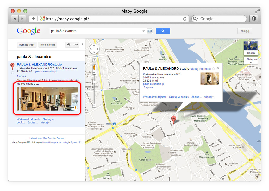Screen dimensions: 269x191
Task: Switch to Satelita map view
Action: (x=251, y=48)
